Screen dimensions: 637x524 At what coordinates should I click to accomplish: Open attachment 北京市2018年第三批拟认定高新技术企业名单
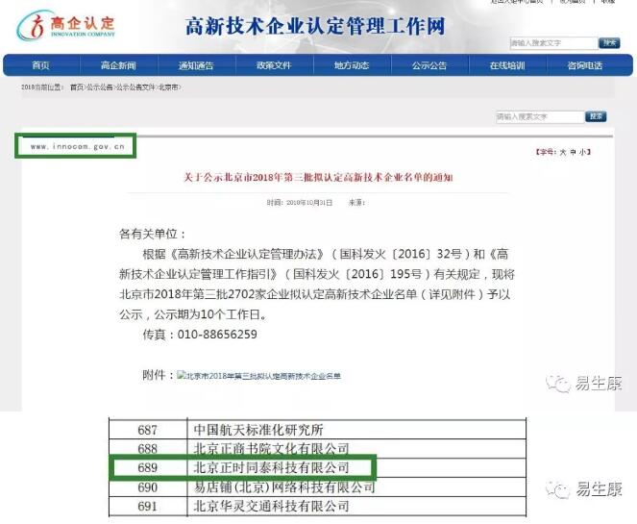tap(258, 376)
